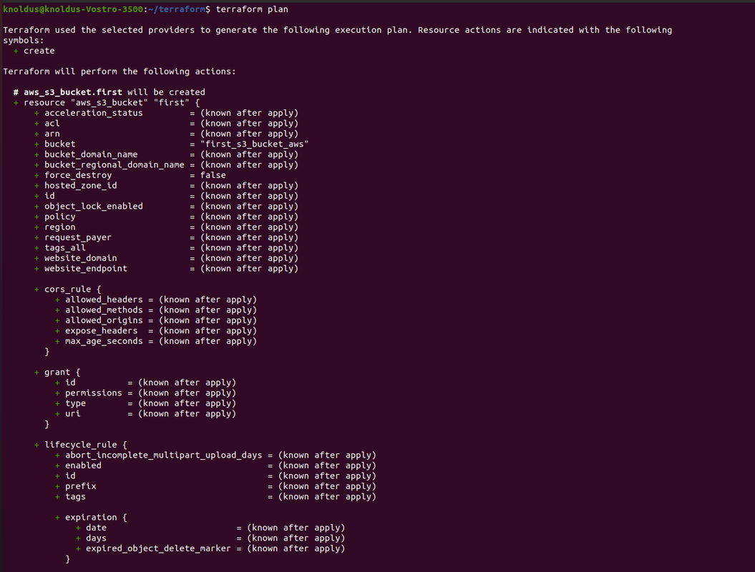Select 'abort_incomplete_multipart_upload_days' attribute
Viewport: 755px width, 572px height.
click(x=164, y=455)
